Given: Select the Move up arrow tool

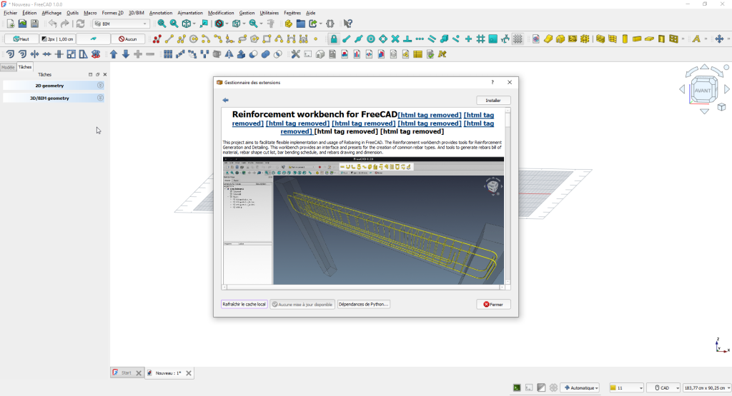Looking at the screenshot, I should [114, 54].
